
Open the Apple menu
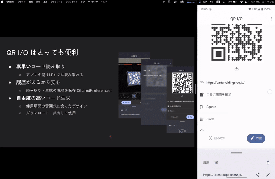(2, 2)
